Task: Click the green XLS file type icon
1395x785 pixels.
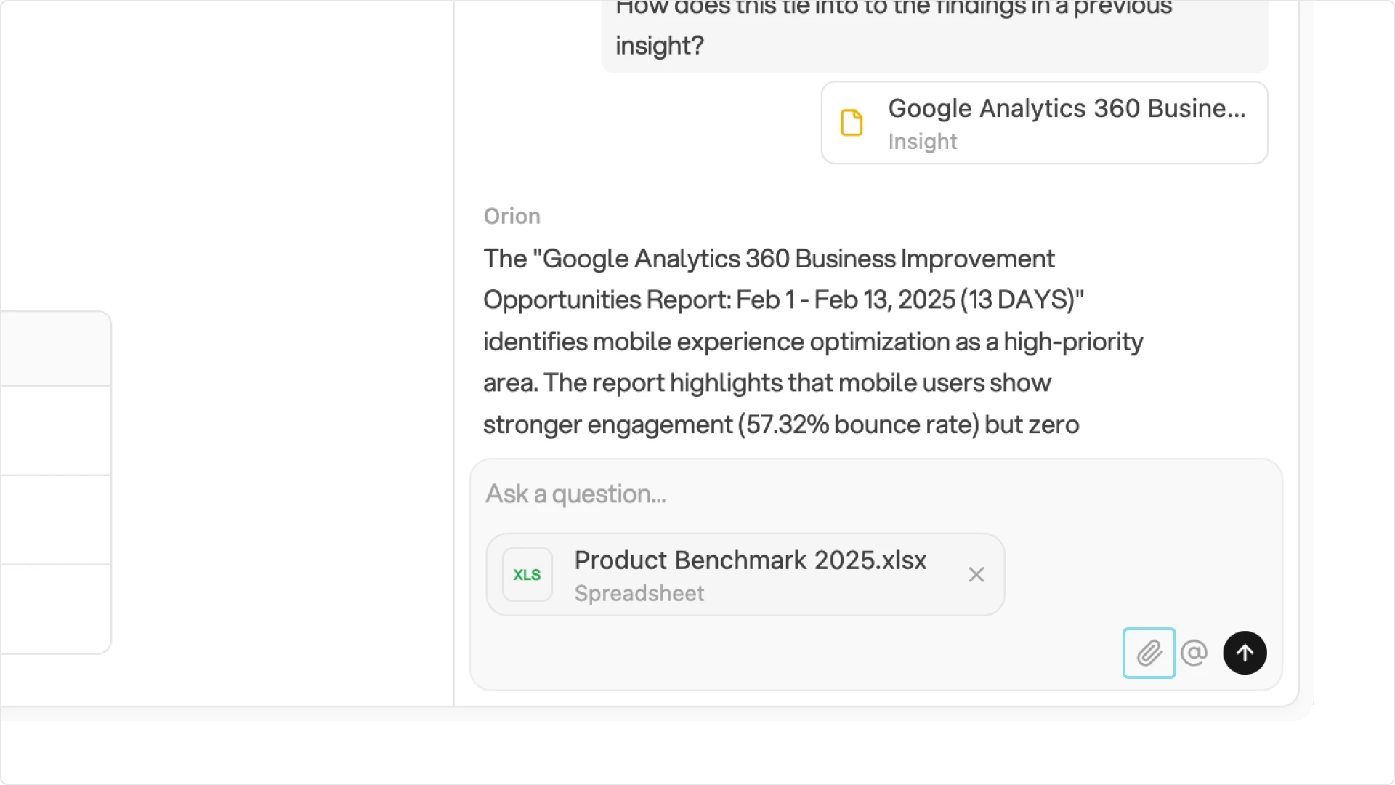Action: [x=527, y=575]
